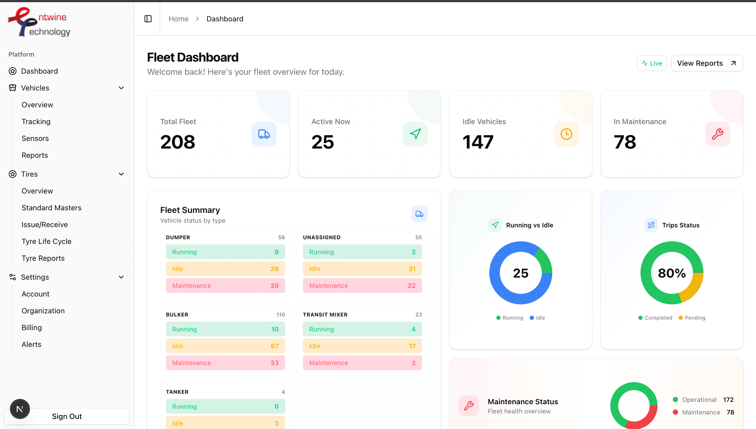Go to Home breadcrumb link

click(178, 19)
